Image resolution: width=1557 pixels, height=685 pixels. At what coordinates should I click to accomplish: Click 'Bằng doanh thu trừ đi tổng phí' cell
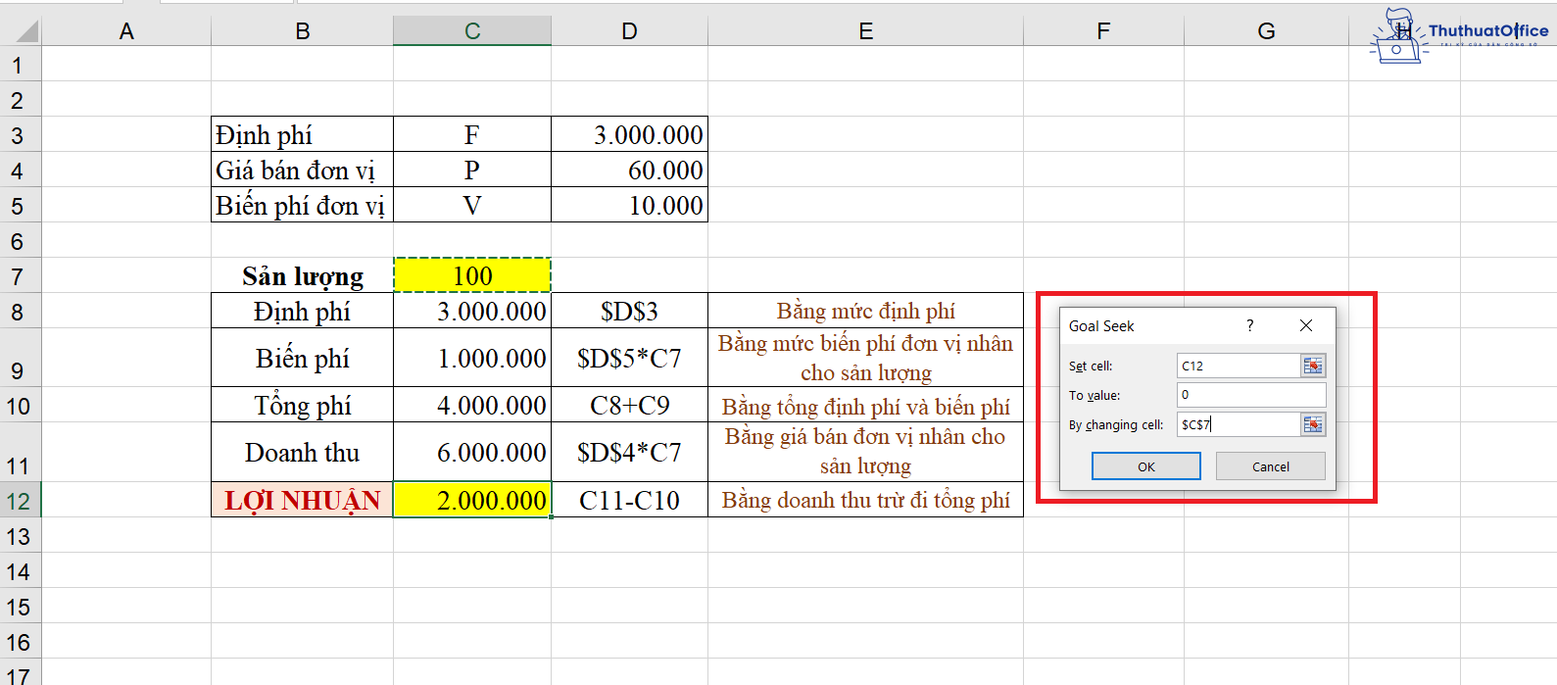pyautogui.click(x=866, y=500)
